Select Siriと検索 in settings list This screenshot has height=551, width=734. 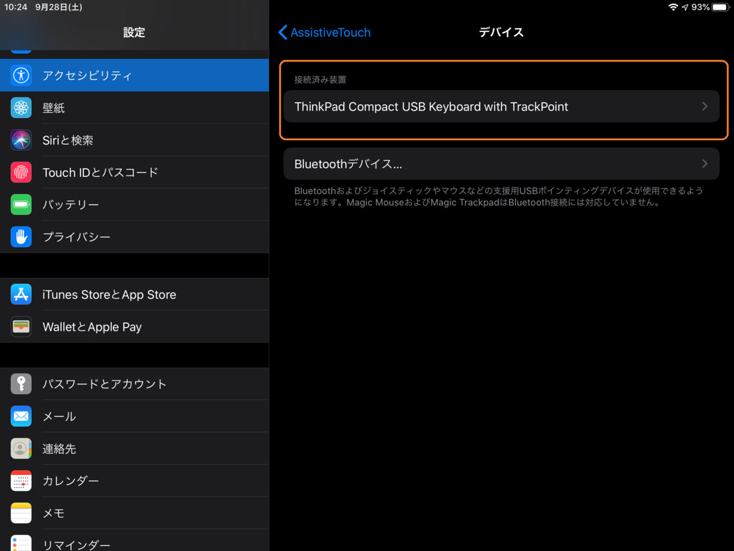tap(135, 140)
